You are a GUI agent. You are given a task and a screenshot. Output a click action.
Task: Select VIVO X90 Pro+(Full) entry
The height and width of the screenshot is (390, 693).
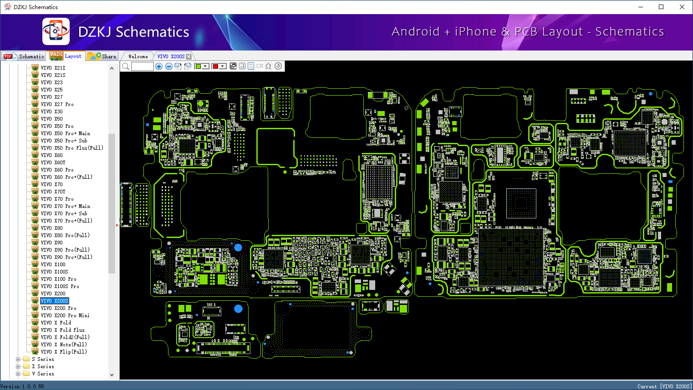click(x=66, y=257)
